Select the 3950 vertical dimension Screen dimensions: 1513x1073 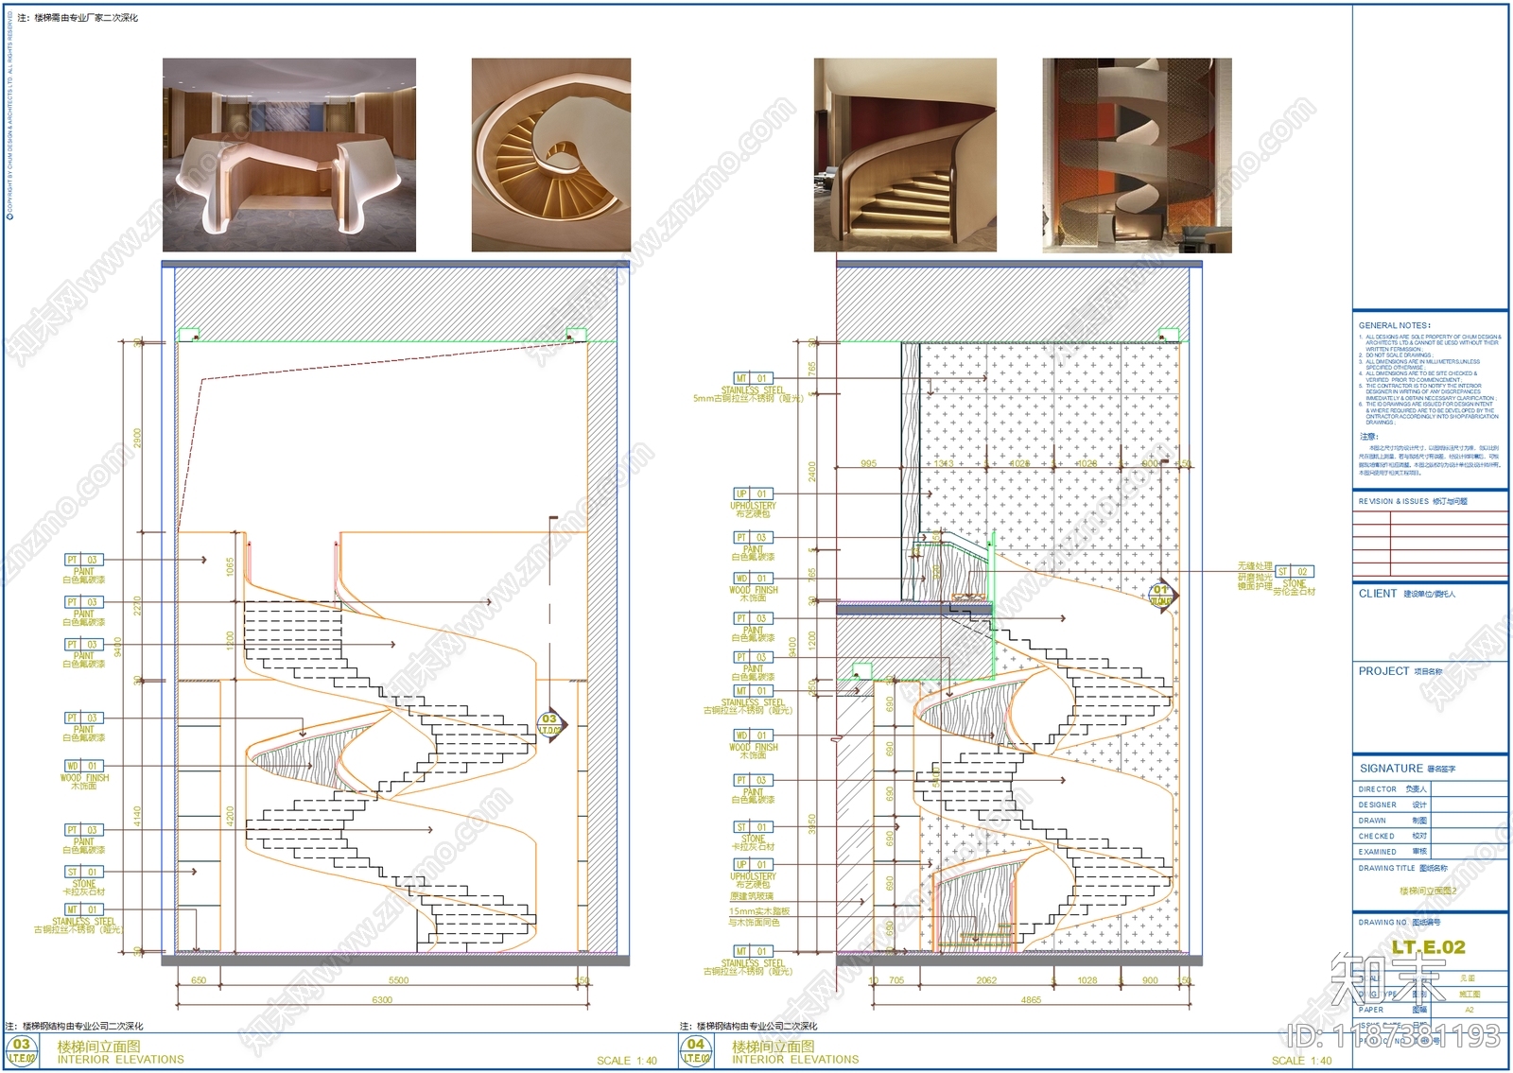(x=811, y=825)
